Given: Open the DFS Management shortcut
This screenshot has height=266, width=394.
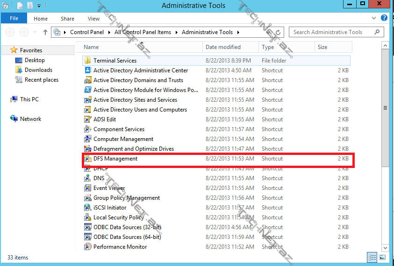Looking at the screenshot, I should tap(115, 159).
